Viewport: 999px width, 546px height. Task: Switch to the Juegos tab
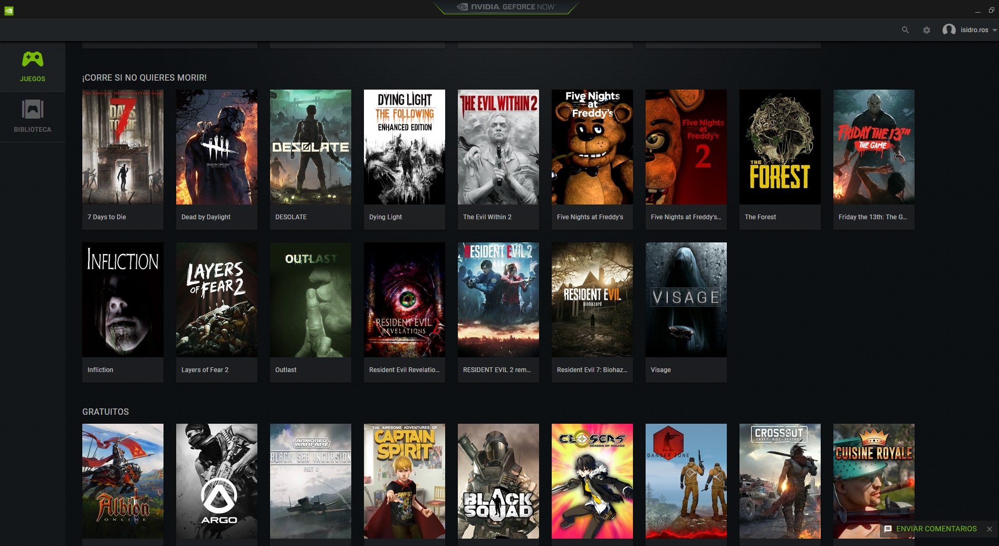click(33, 79)
